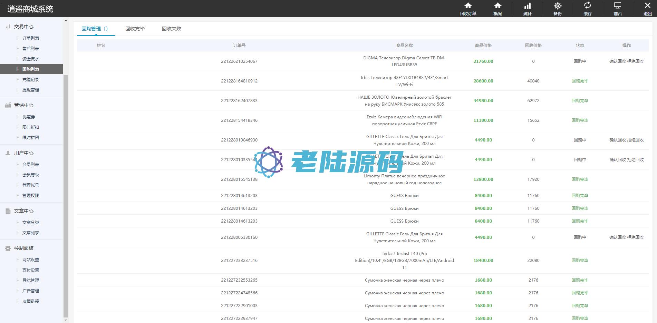
Task: Open the 前台 monitor icon
Action: click(617, 6)
